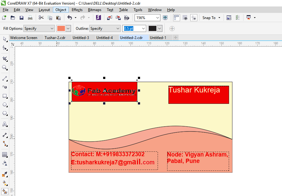This screenshot has height=196, width=282.
Task: Click the Export icon
Action: click(x=118, y=18)
